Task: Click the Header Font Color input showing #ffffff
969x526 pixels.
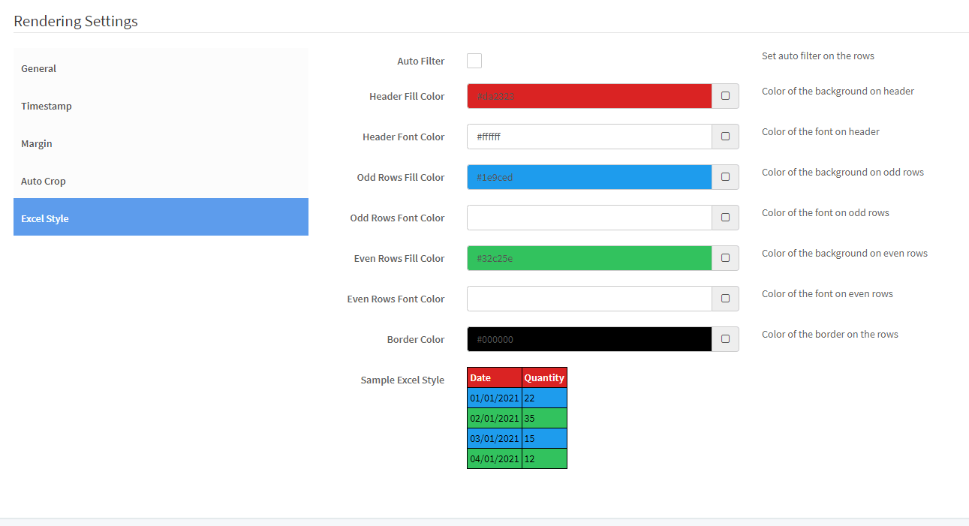Action: coord(588,136)
